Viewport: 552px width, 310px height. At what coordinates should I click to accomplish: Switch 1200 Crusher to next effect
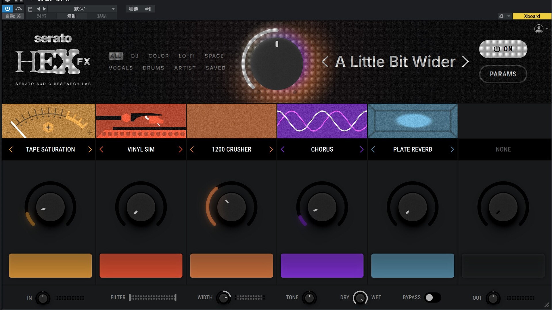(271, 149)
